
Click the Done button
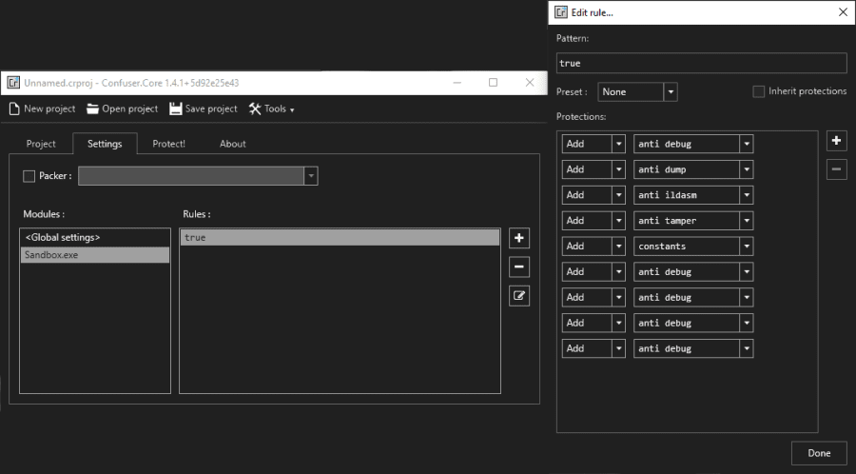pos(819,453)
